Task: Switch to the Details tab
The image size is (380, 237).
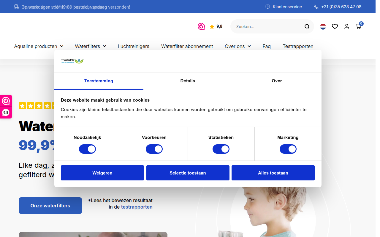Action: [188, 81]
